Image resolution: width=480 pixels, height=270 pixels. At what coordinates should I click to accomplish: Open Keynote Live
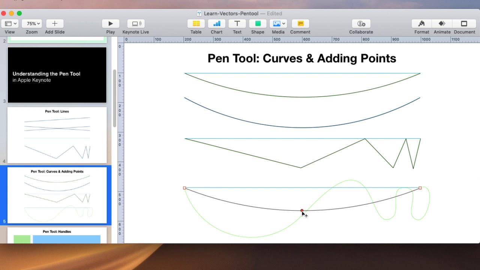pyautogui.click(x=136, y=24)
